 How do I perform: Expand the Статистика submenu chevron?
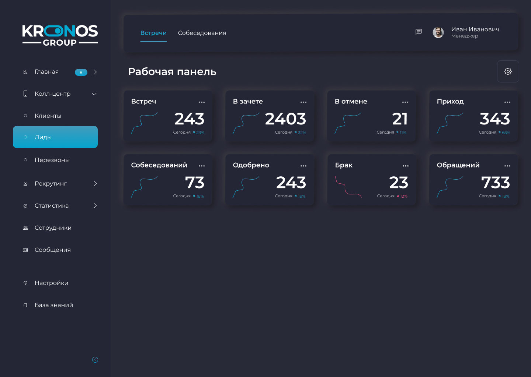[95, 206]
